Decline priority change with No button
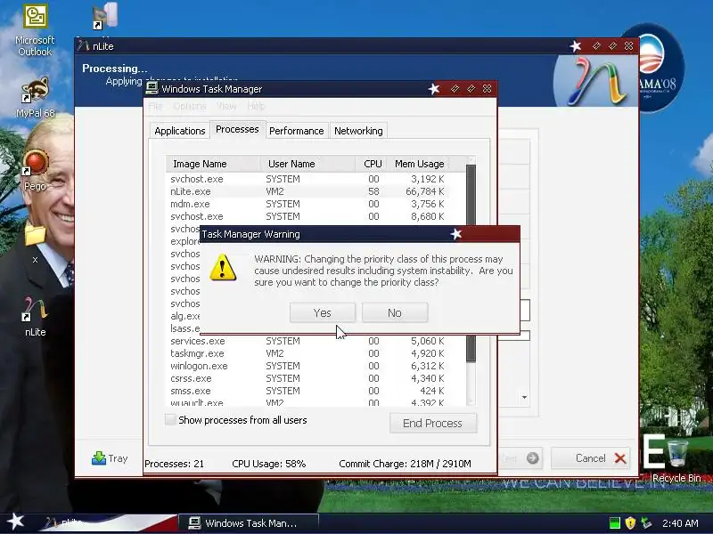Image resolution: width=713 pixels, height=534 pixels. tap(395, 313)
